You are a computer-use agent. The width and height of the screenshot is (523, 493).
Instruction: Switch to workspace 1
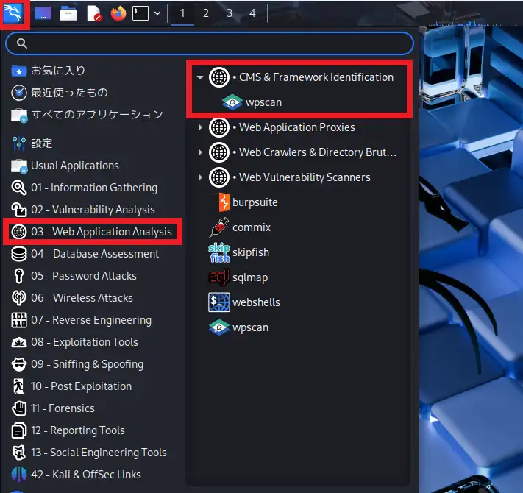(x=182, y=13)
